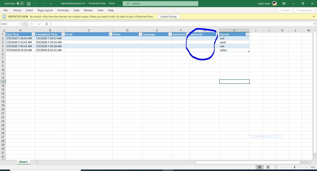Switch to the Page Layout tab
The width and height of the screenshot is (317, 171).
45,10
